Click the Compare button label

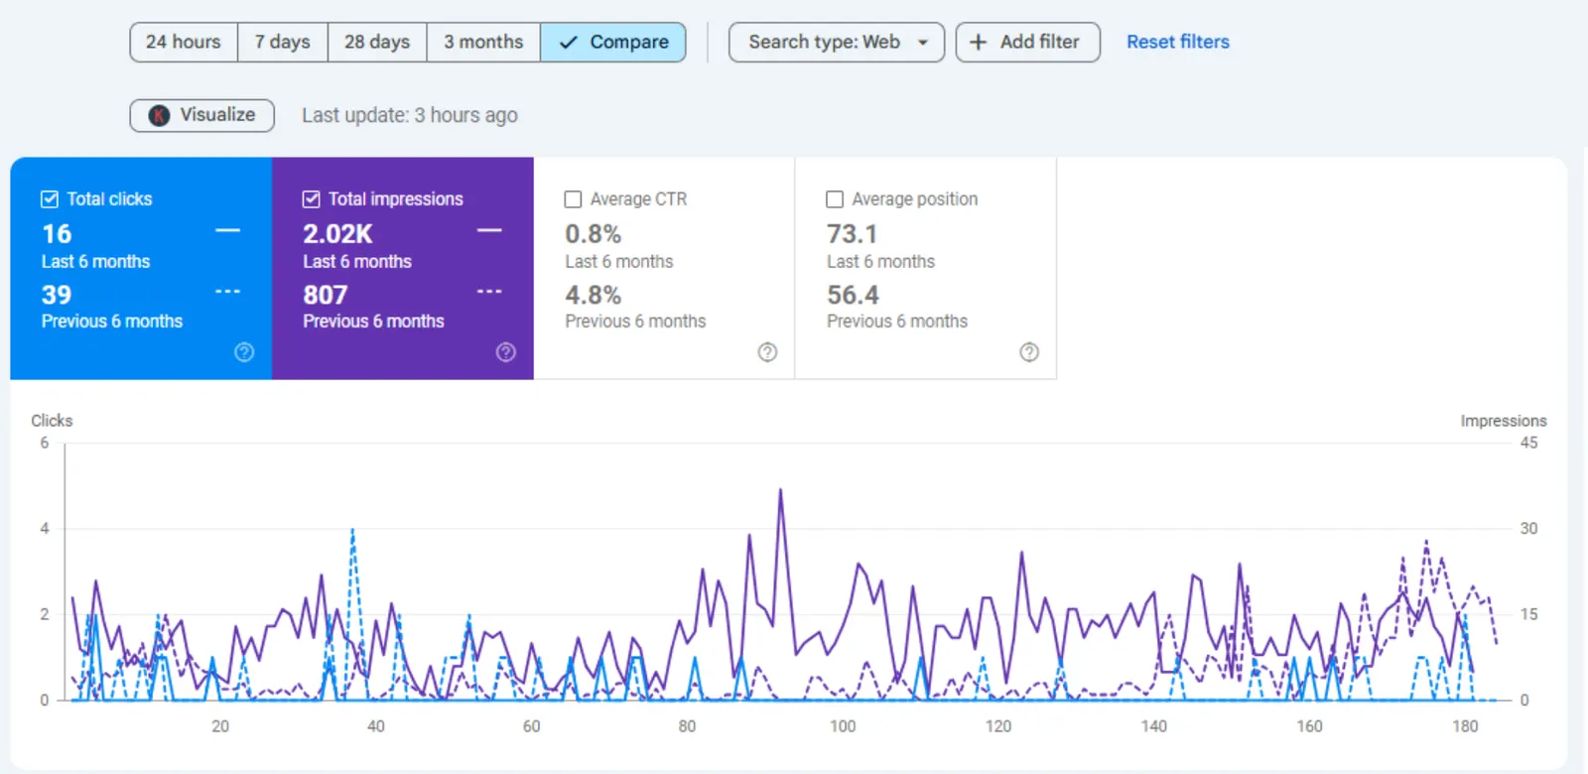tap(629, 42)
